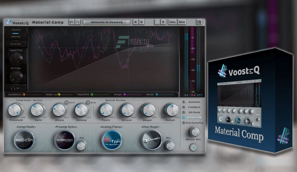Click the Release knob
The width and height of the screenshot is (297, 172).
(81, 110)
